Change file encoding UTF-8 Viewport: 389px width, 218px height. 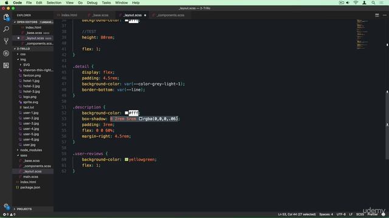coord(341,214)
